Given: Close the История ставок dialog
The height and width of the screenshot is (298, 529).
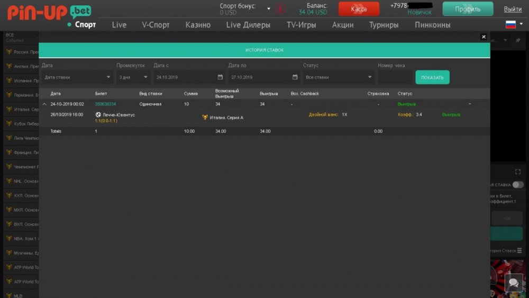Looking at the screenshot, I should (484, 37).
